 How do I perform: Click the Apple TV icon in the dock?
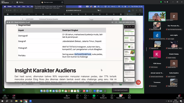tap(81, 91)
